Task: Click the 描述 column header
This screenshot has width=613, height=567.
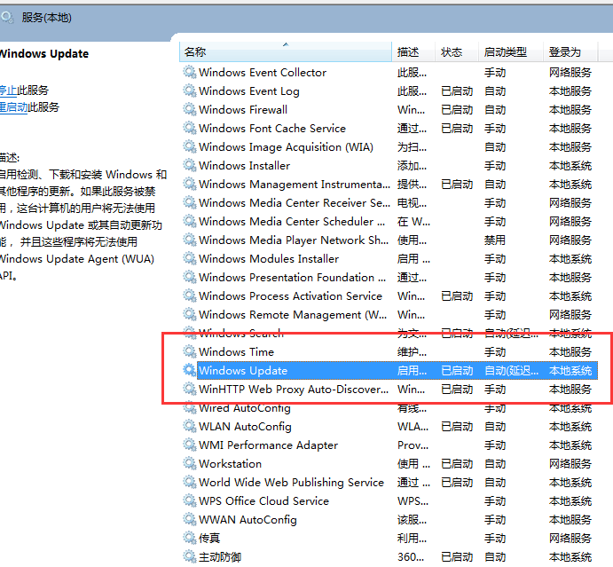Action: (408, 52)
